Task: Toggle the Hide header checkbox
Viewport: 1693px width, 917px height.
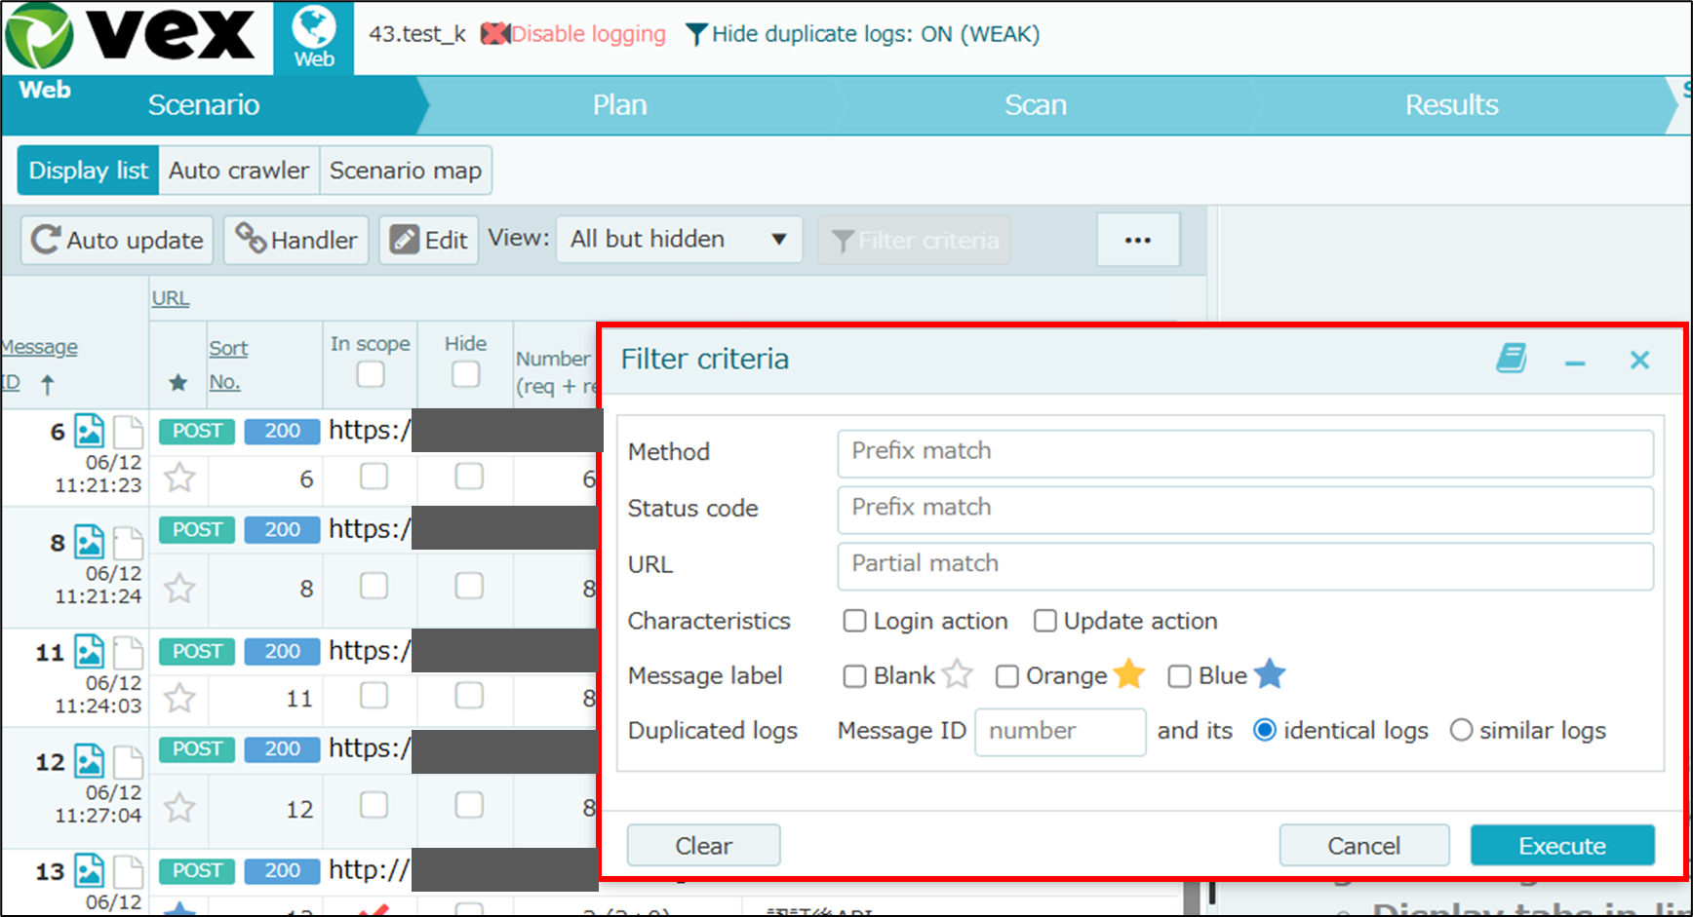Action: (x=465, y=374)
